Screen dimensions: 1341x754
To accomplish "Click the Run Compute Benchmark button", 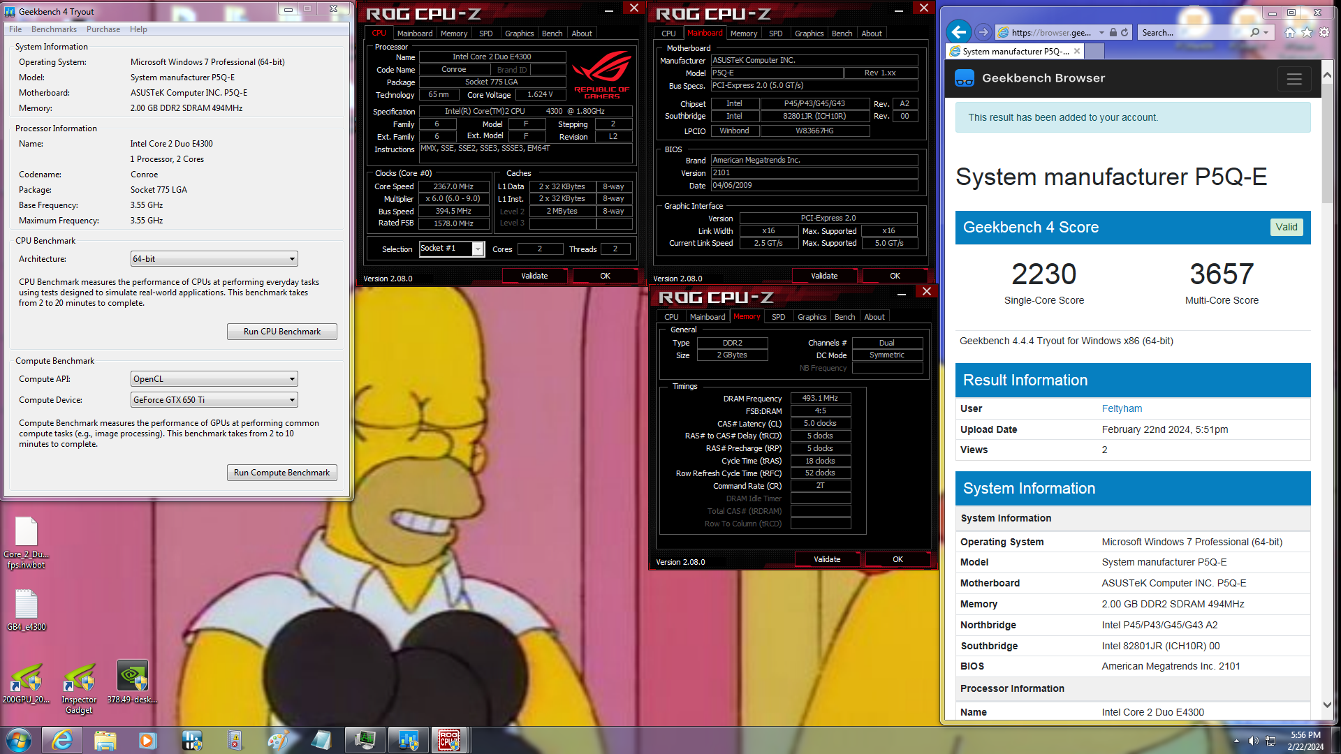I will pos(282,473).
